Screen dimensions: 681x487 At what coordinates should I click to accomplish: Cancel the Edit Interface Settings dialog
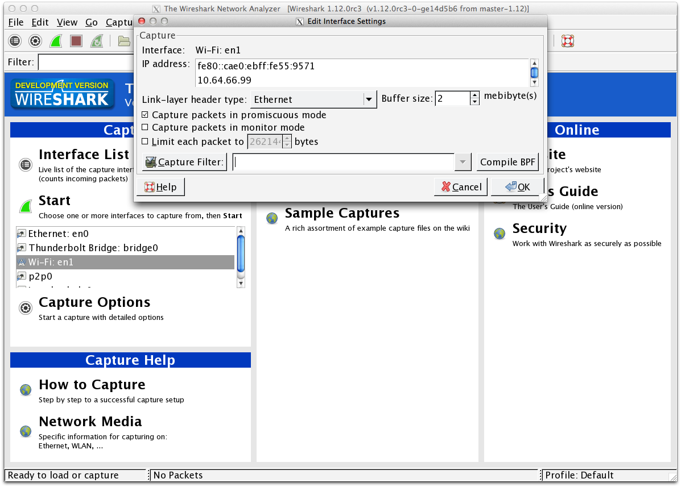pyautogui.click(x=461, y=187)
